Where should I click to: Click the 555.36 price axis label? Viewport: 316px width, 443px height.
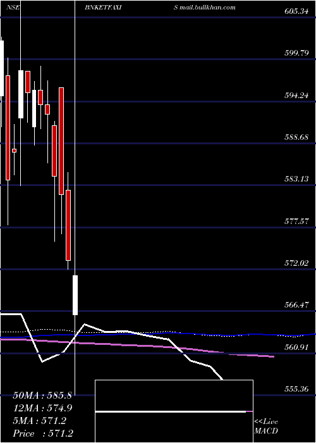(x=296, y=389)
